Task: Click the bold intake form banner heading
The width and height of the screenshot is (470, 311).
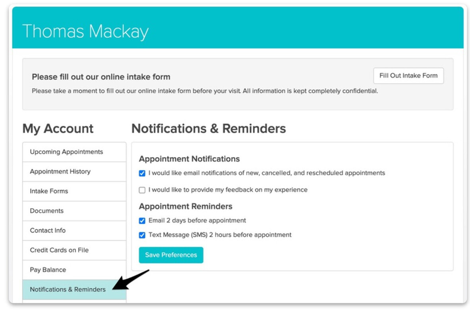Action: point(101,77)
